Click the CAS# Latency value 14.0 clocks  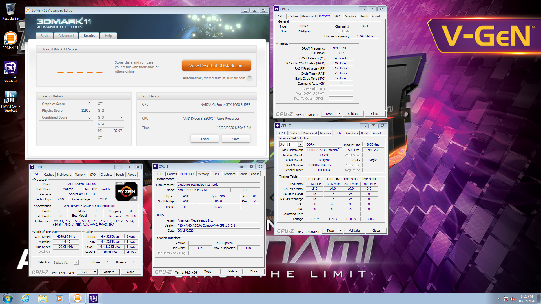pos(341,58)
